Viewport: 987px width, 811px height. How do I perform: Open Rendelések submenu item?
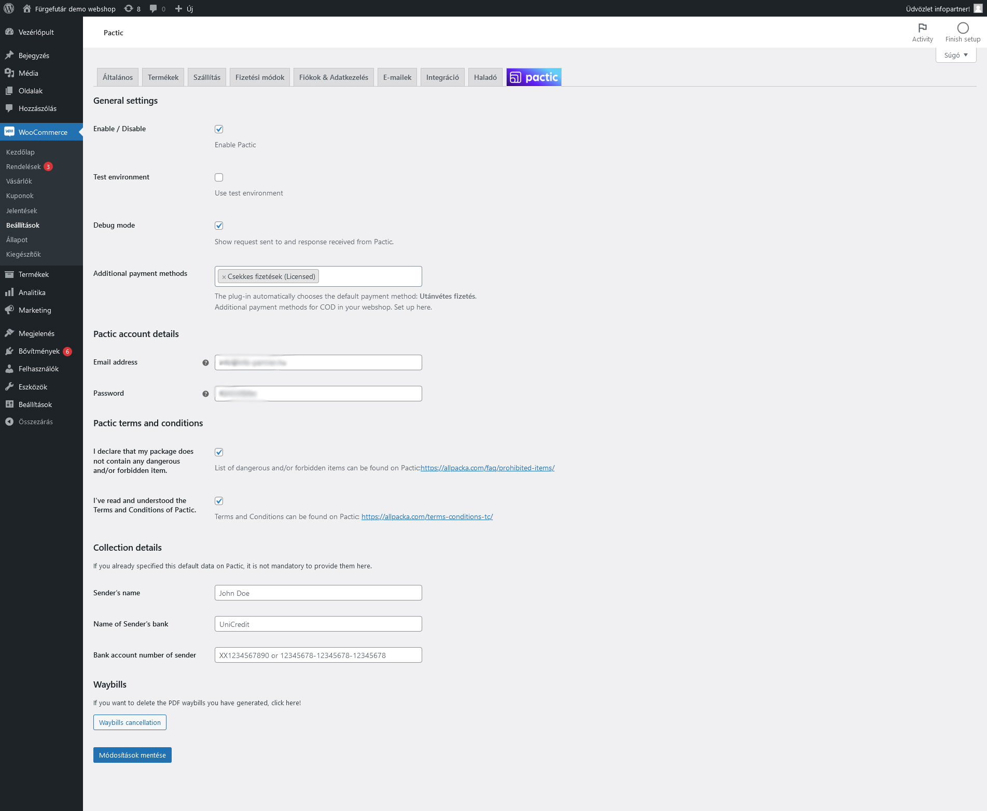pos(23,166)
